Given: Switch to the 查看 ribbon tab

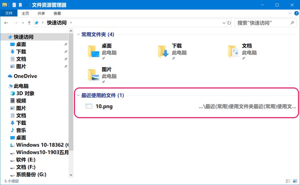Looking at the screenshot, I should (57, 13).
